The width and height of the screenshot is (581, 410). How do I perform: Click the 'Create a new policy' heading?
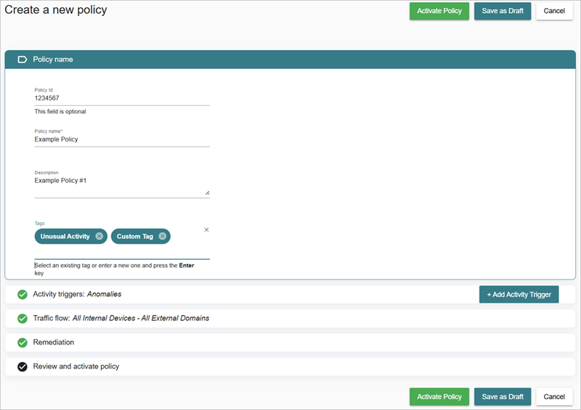(x=56, y=10)
